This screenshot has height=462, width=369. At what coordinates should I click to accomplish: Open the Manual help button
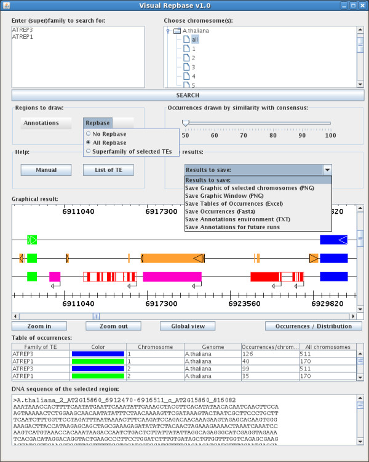(x=46, y=170)
